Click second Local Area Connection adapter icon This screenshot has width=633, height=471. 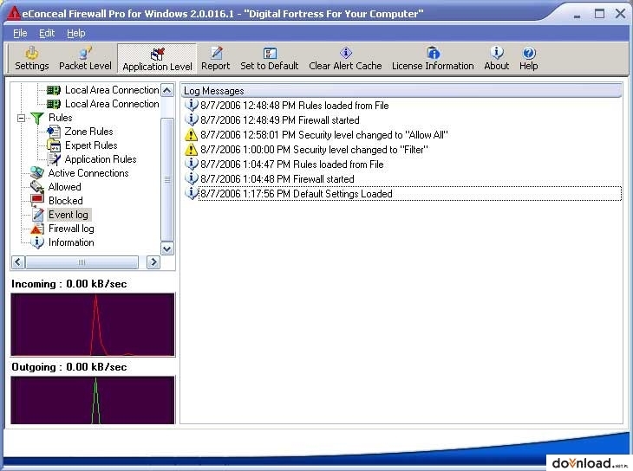[54, 104]
